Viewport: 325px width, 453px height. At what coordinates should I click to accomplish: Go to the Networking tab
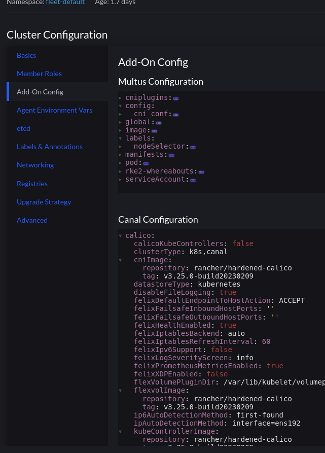click(35, 165)
